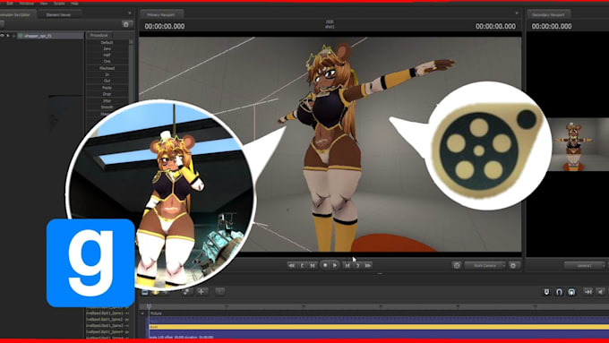Switch to the Clip Editor mode

pyautogui.click(x=145, y=292)
